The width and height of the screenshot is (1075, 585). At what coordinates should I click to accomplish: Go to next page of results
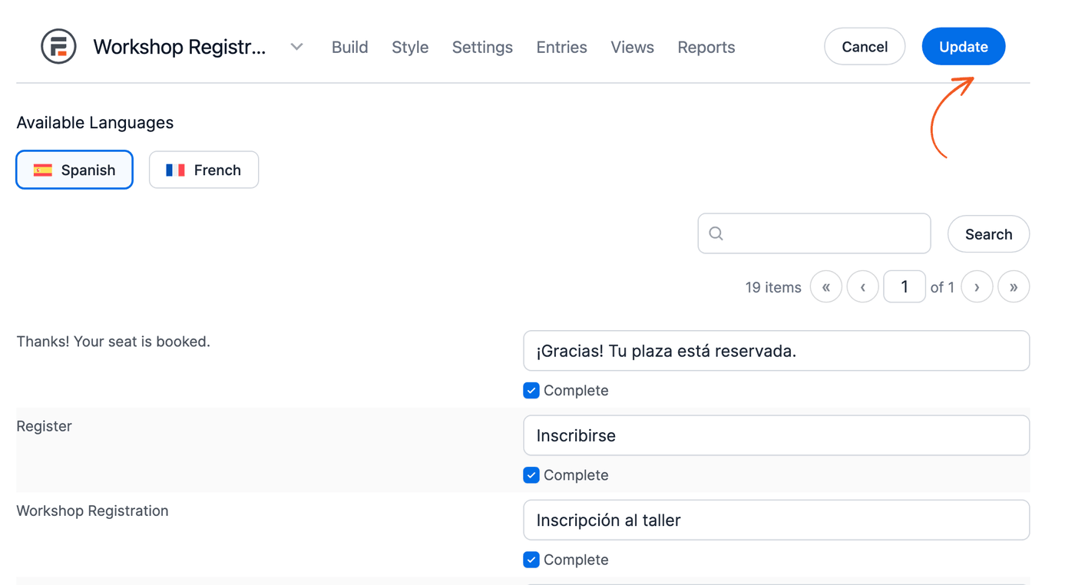977,287
